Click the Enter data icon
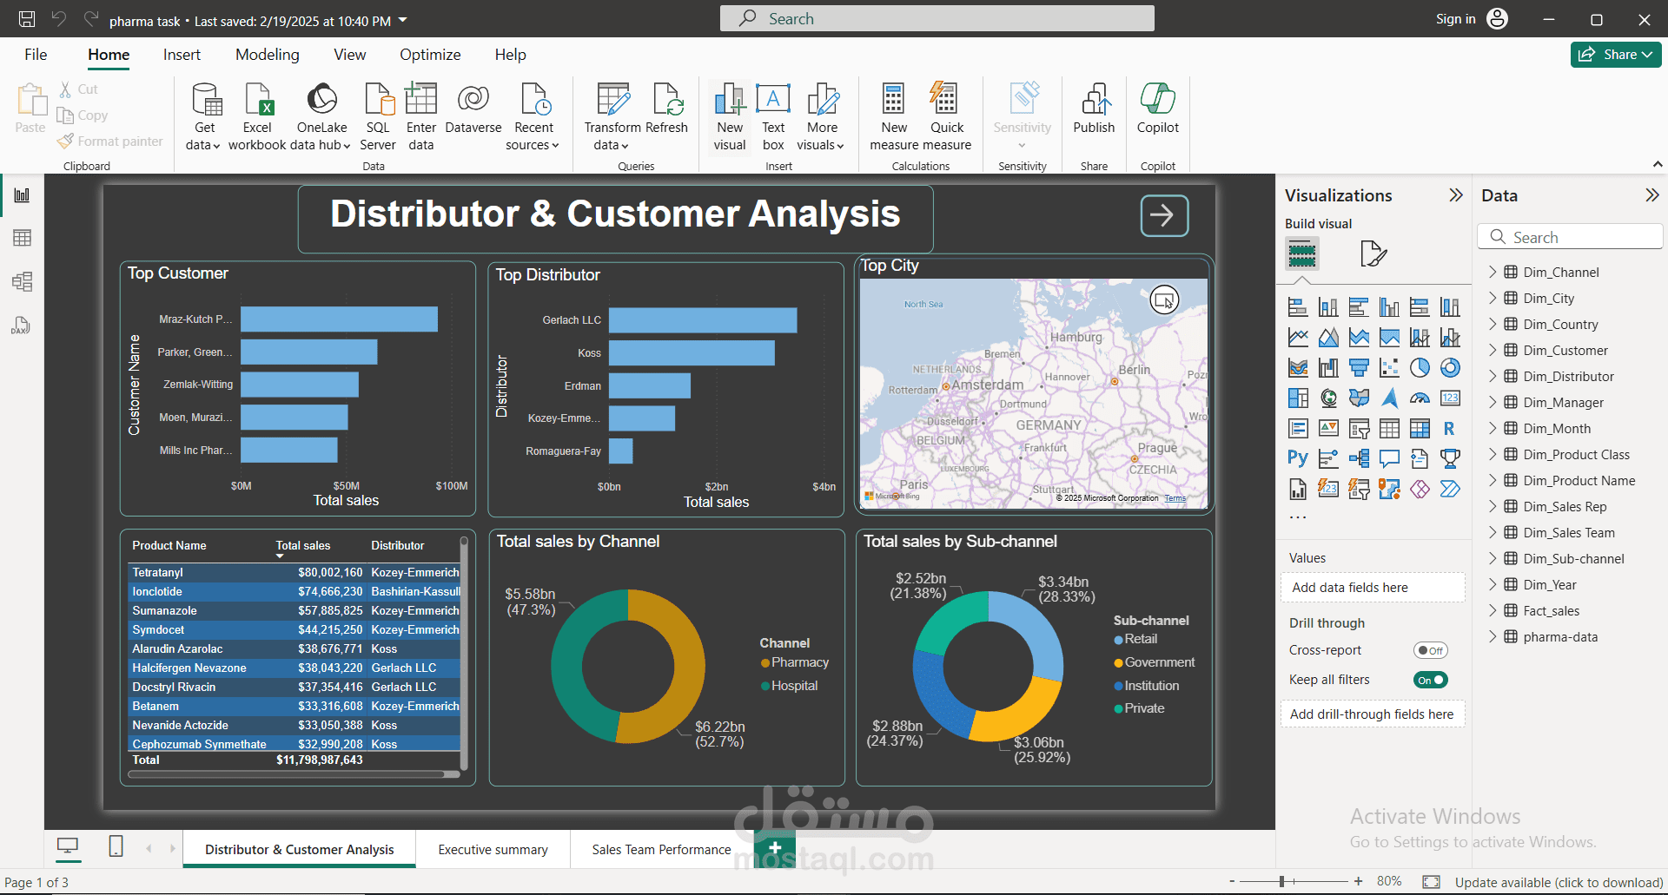This screenshot has width=1668, height=895. [x=421, y=100]
